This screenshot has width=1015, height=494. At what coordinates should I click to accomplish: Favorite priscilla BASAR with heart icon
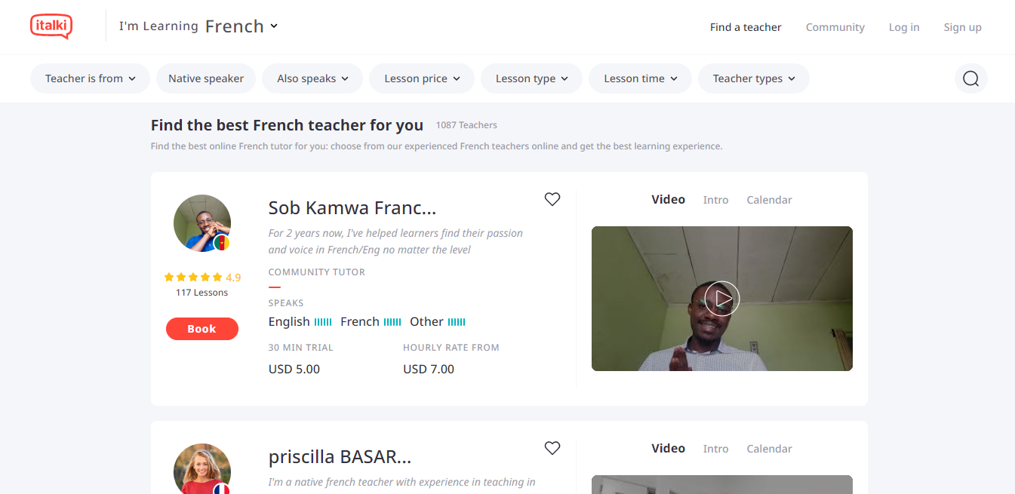tap(552, 448)
